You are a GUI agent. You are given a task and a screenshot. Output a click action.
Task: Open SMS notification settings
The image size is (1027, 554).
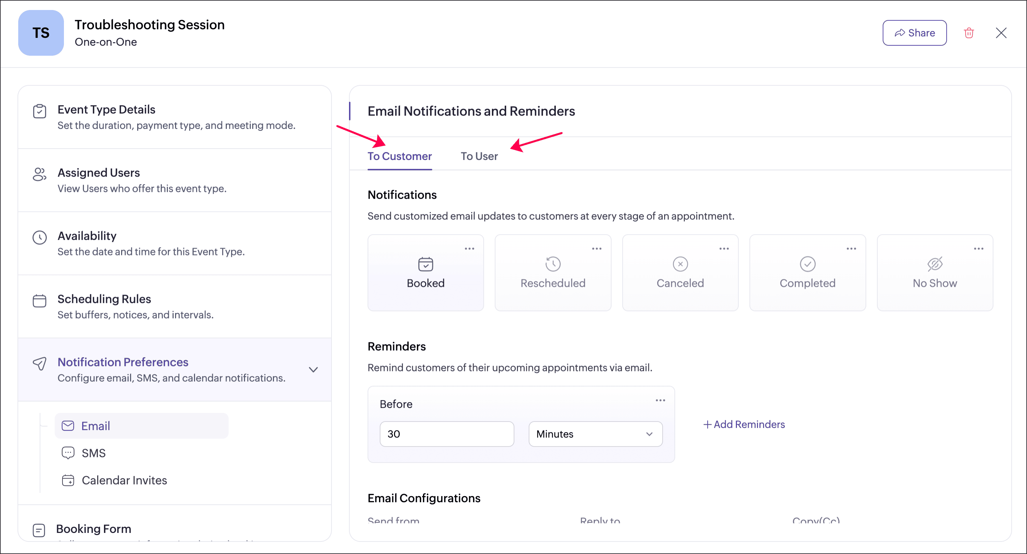93,453
